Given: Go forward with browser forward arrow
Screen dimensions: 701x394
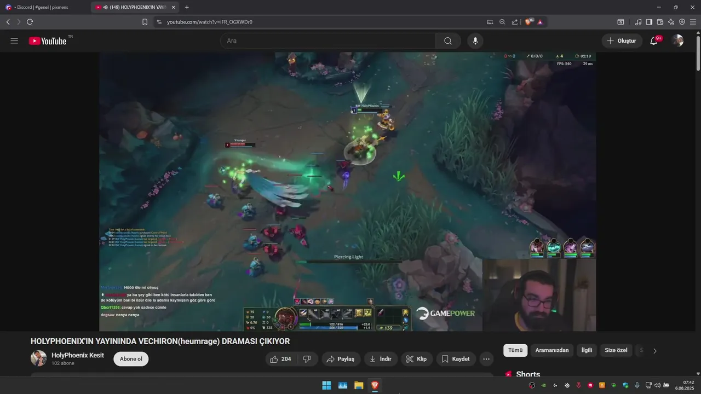Looking at the screenshot, I should click(x=19, y=22).
